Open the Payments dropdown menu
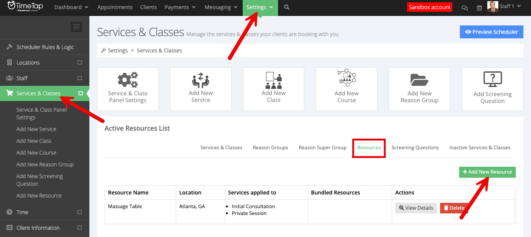The width and height of the screenshot is (531, 237). [x=180, y=7]
